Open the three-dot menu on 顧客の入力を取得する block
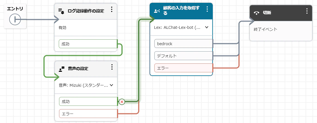317x123 pixels. click(x=207, y=9)
